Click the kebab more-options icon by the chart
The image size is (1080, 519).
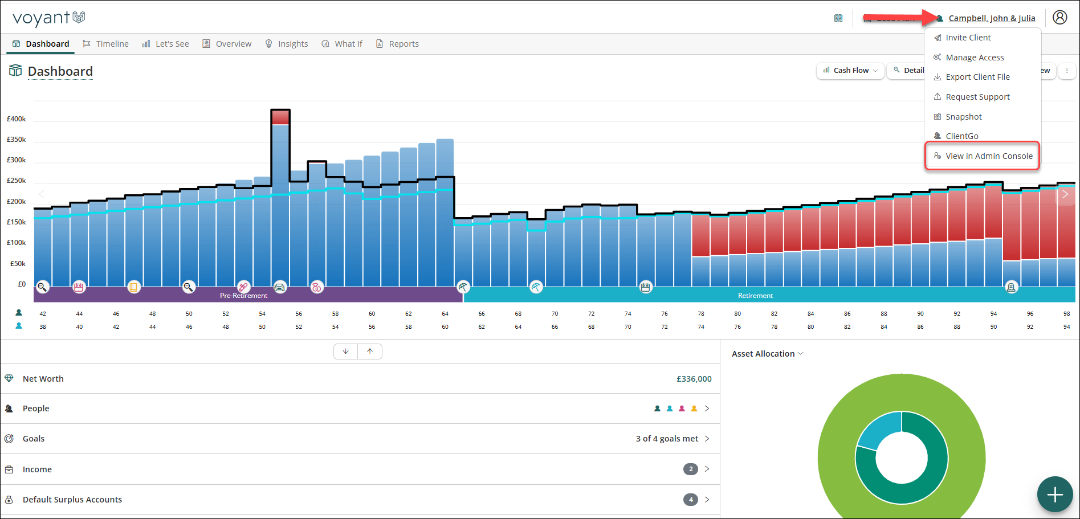point(1067,71)
